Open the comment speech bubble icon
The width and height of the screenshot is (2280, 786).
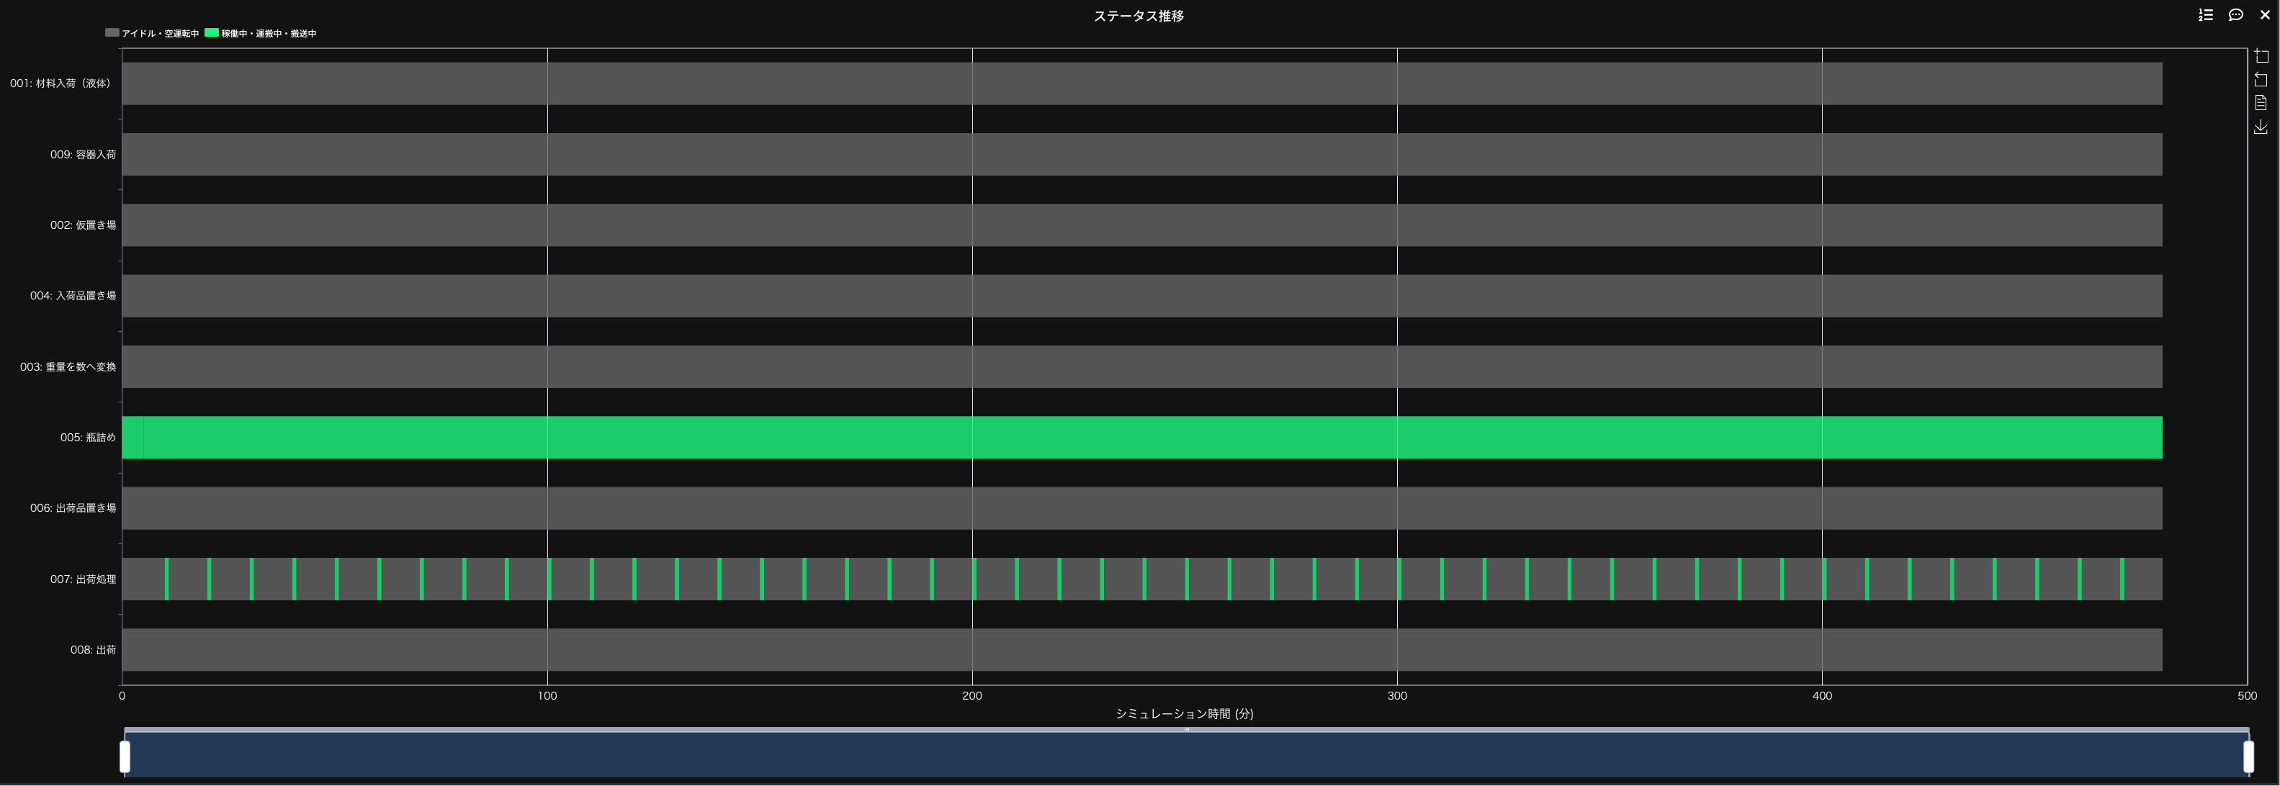[x=2236, y=15]
